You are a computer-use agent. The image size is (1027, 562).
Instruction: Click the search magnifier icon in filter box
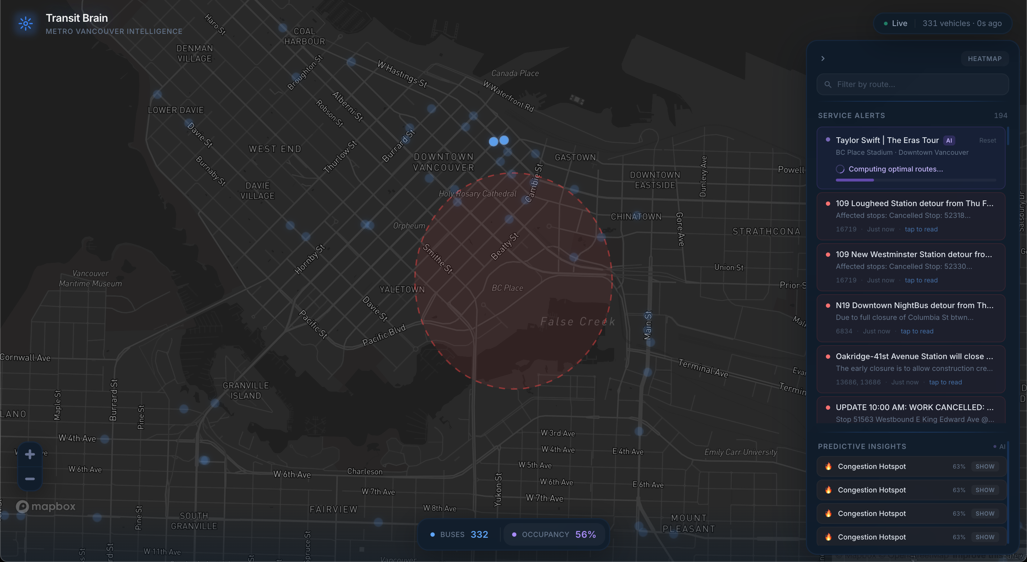pyautogui.click(x=828, y=85)
